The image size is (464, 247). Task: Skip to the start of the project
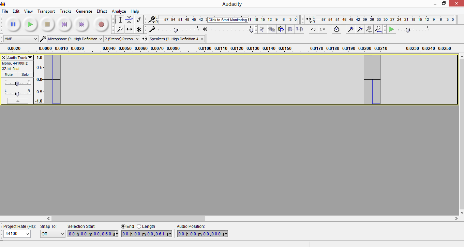click(x=64, y=24)
